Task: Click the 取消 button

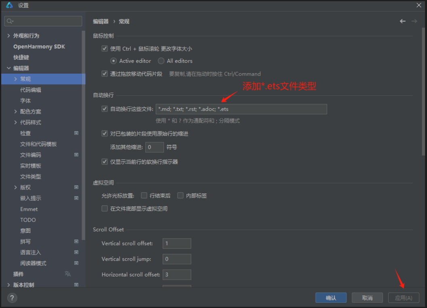Action: click(367, 297)
